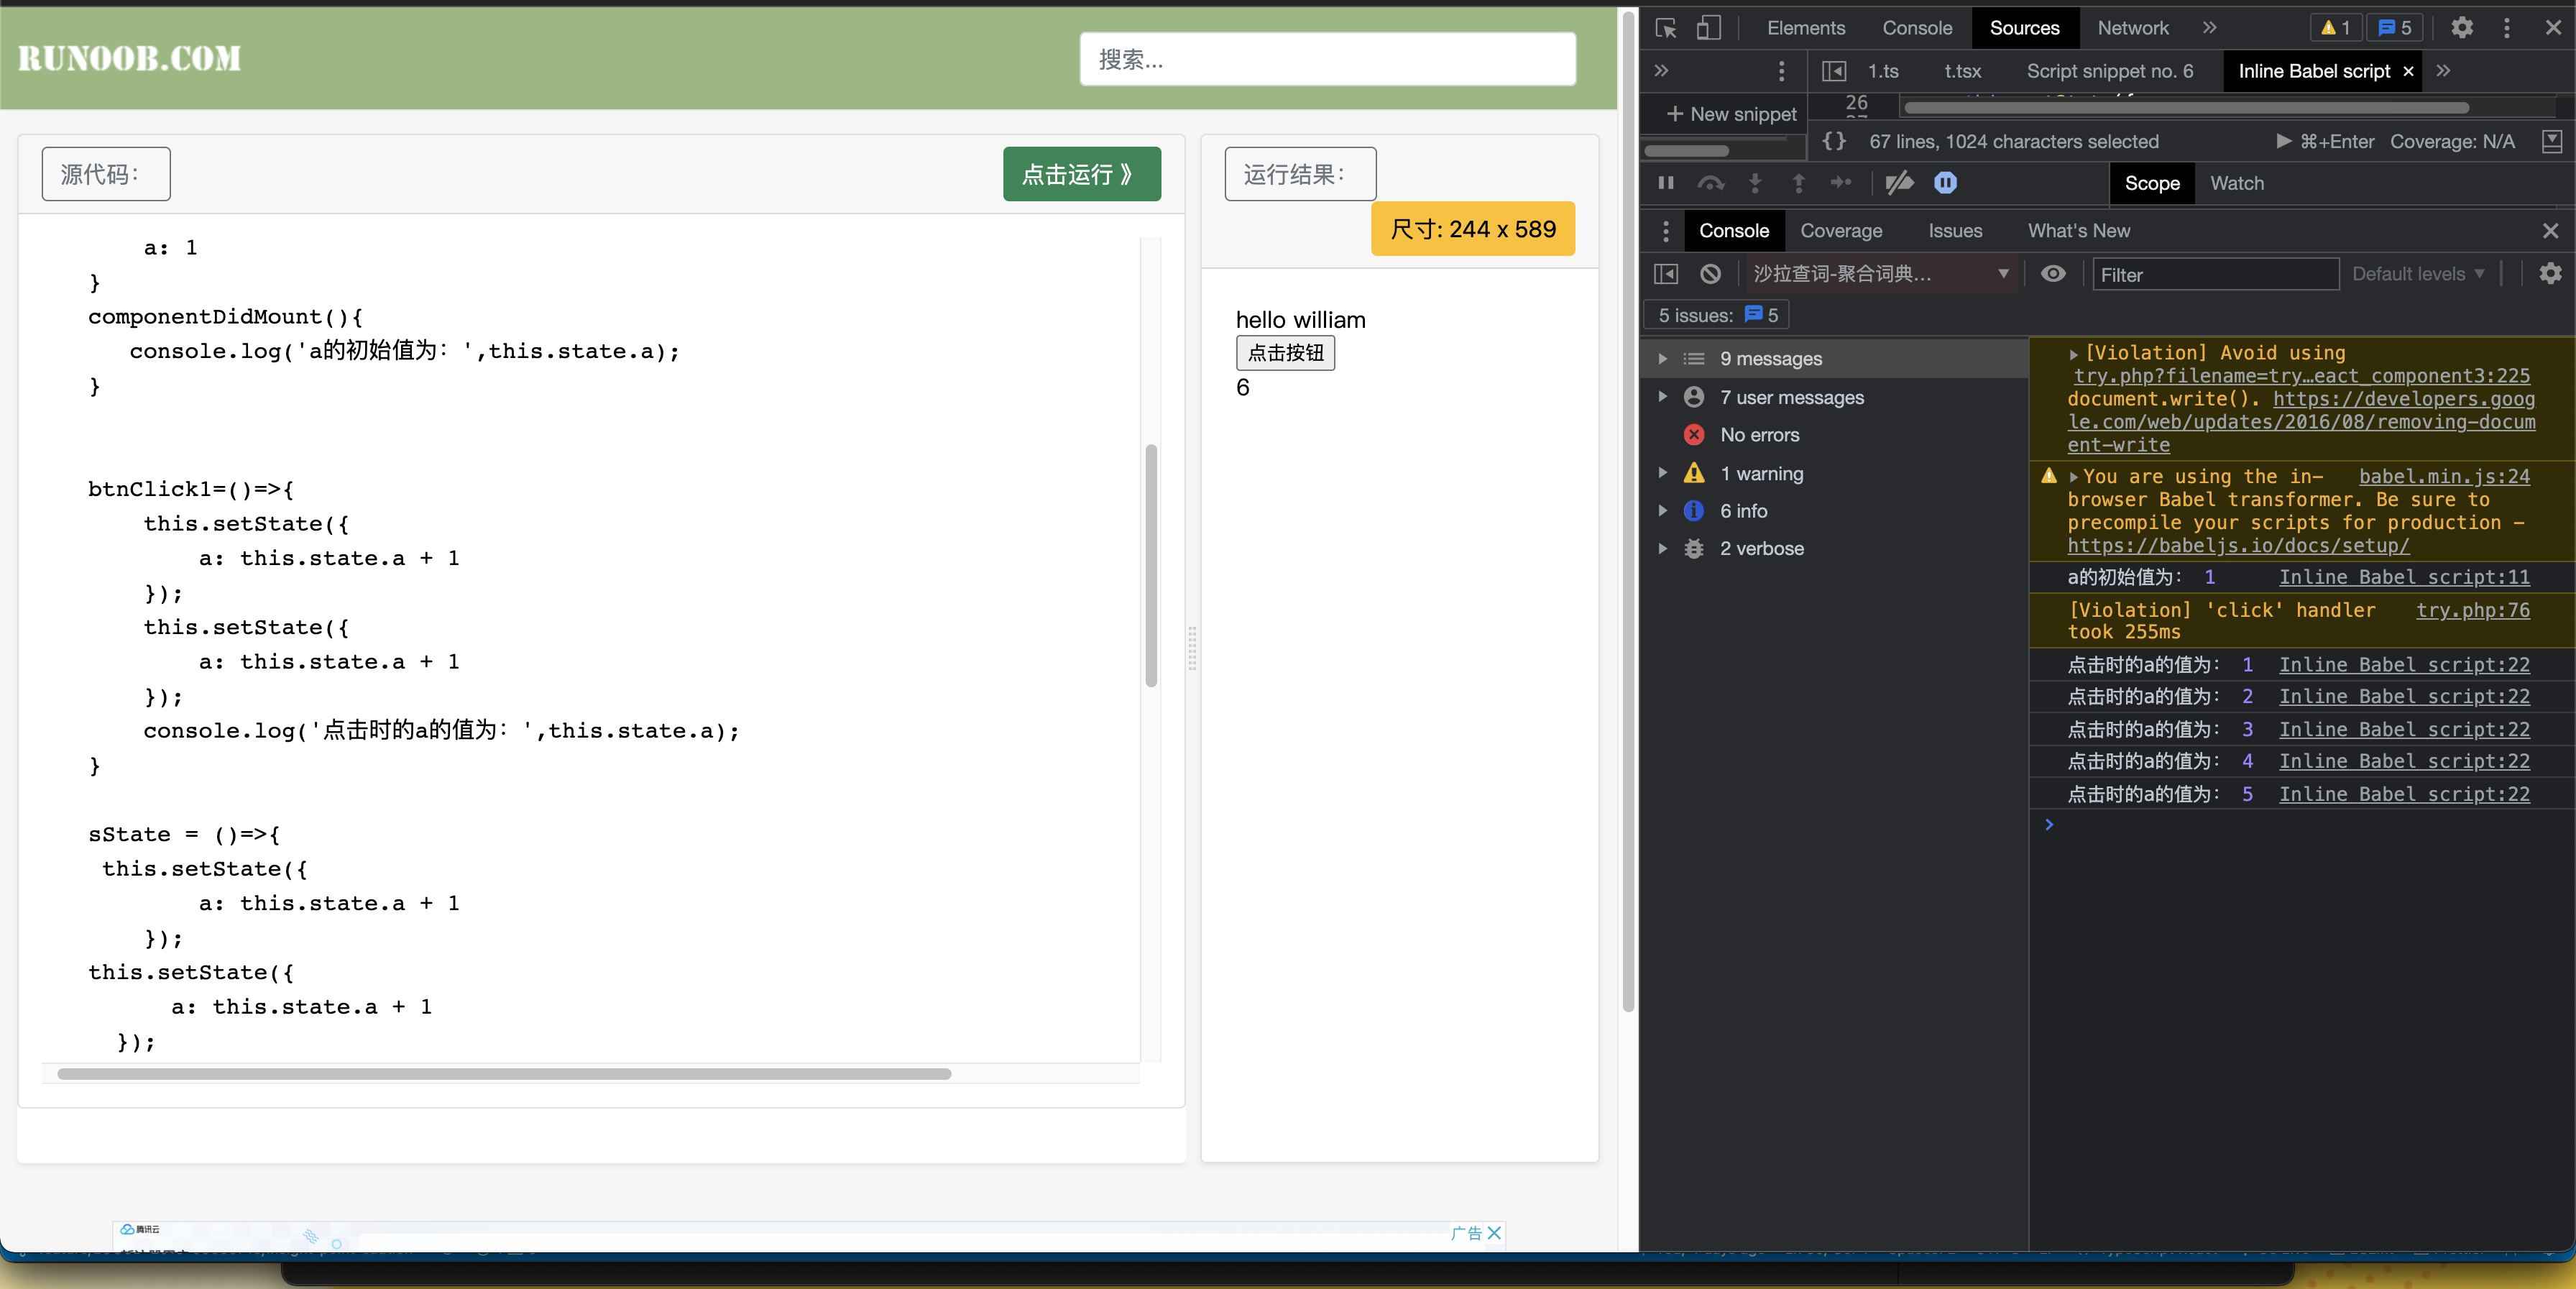Screen dimensions: 2576x1289
Task: Toggle the console eye watch expression icon
Action: pyautogui.click(x=2054, y=274)
